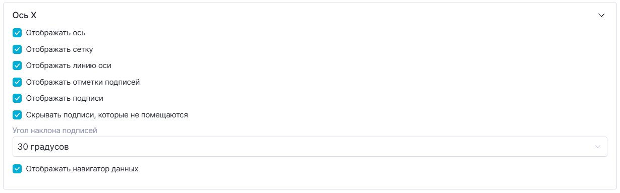Viewport: 620px width, 193px height.
Task: Disable Отображать навигатор данных checkbox
Action: pos(17,169)
